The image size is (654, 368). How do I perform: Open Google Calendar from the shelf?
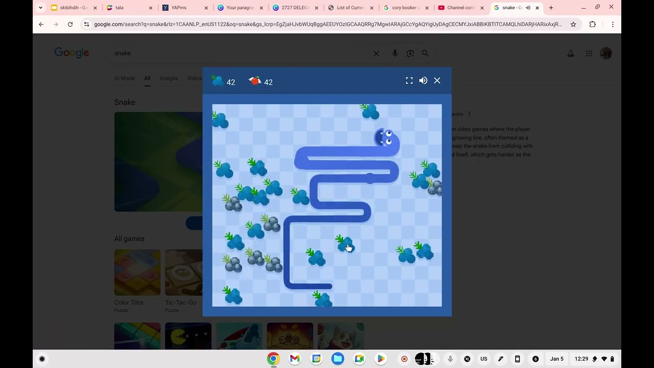pos(316,359)
